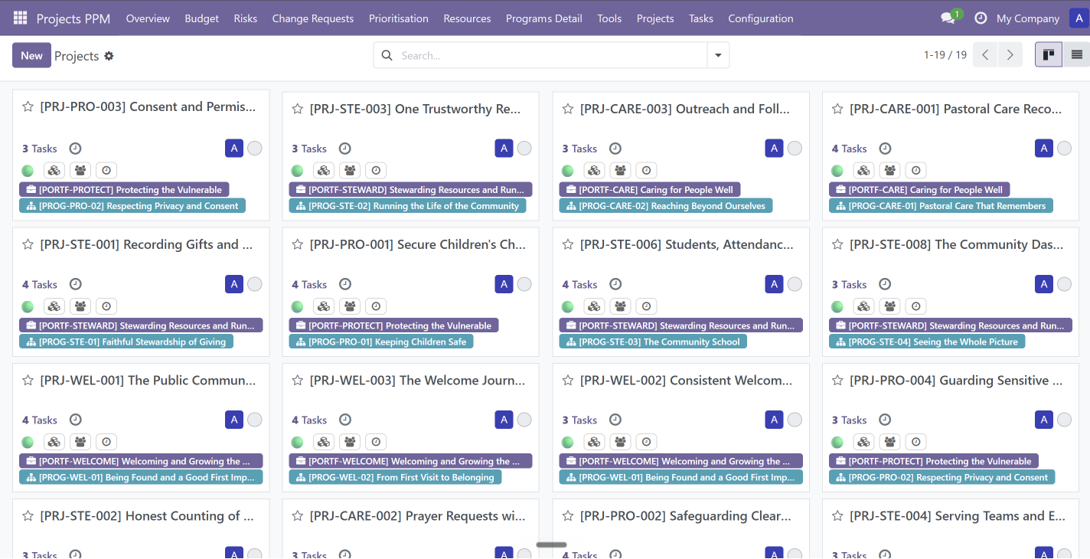Image resolution: width=1090 pixels, height=559 pixels.
Task: Click the cubes icon on PRJ-WEL-002 card
Action: [594, 442]
